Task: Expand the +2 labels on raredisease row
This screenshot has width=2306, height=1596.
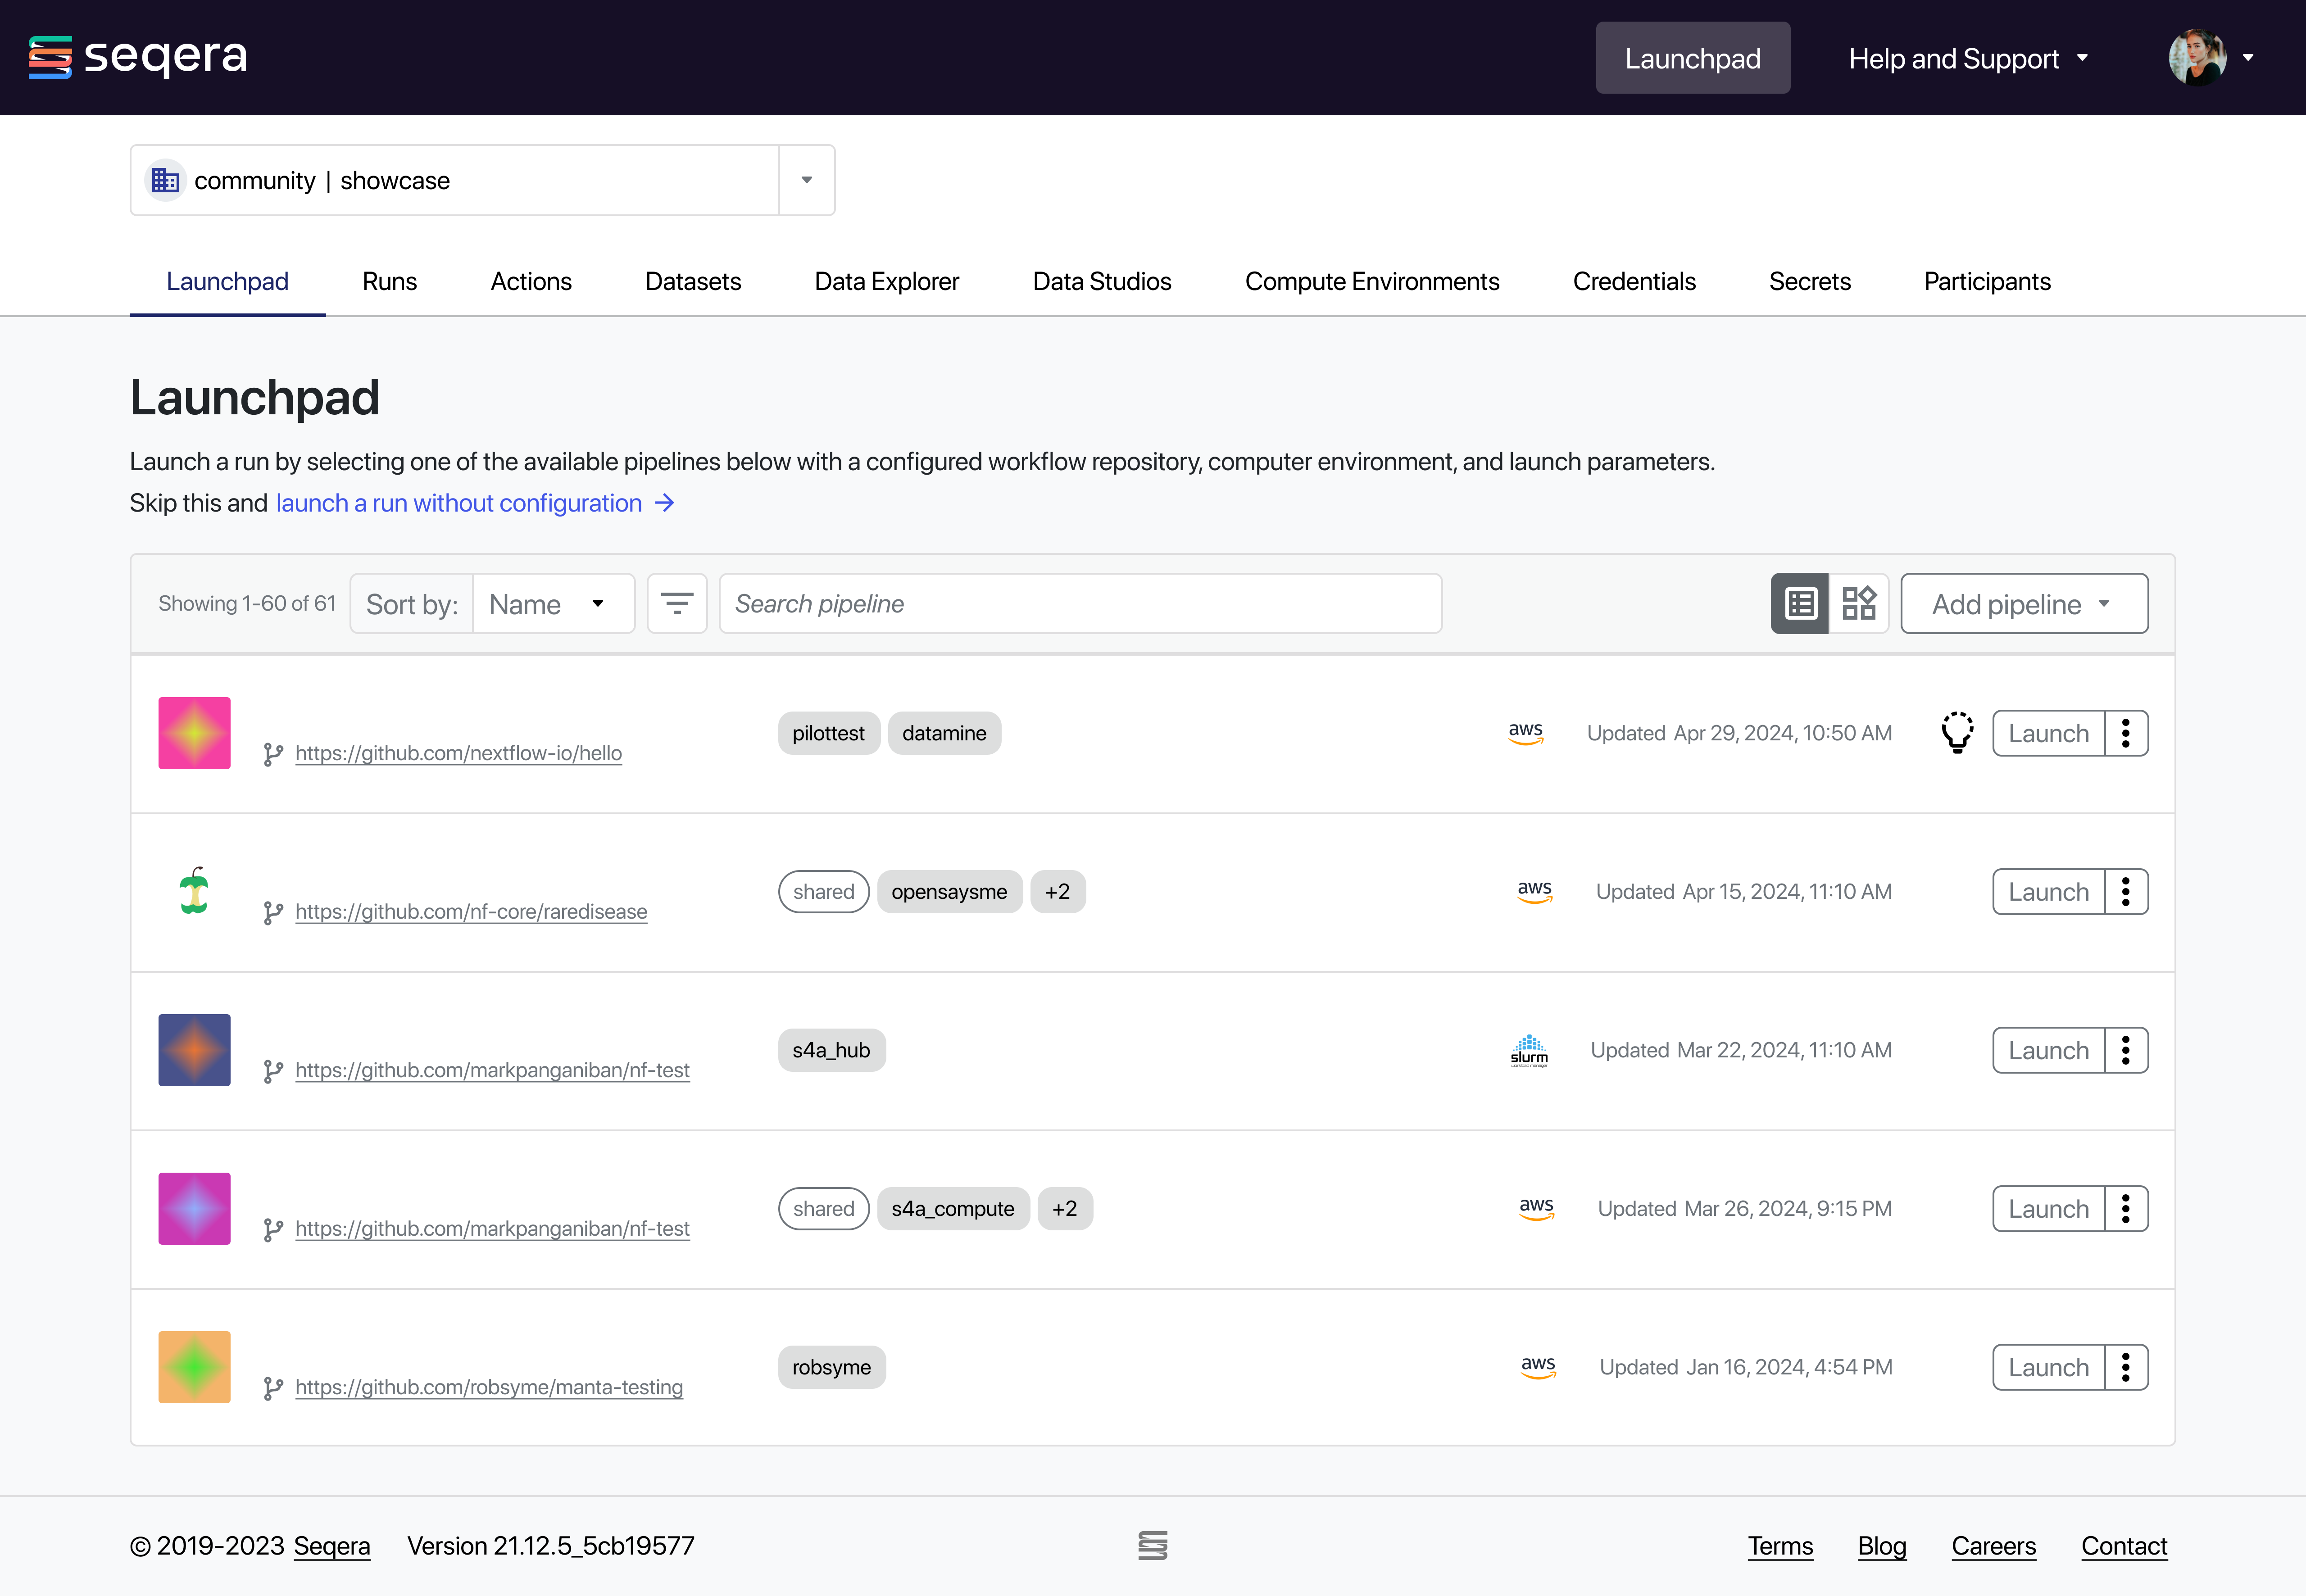Action: [1058, 891]
